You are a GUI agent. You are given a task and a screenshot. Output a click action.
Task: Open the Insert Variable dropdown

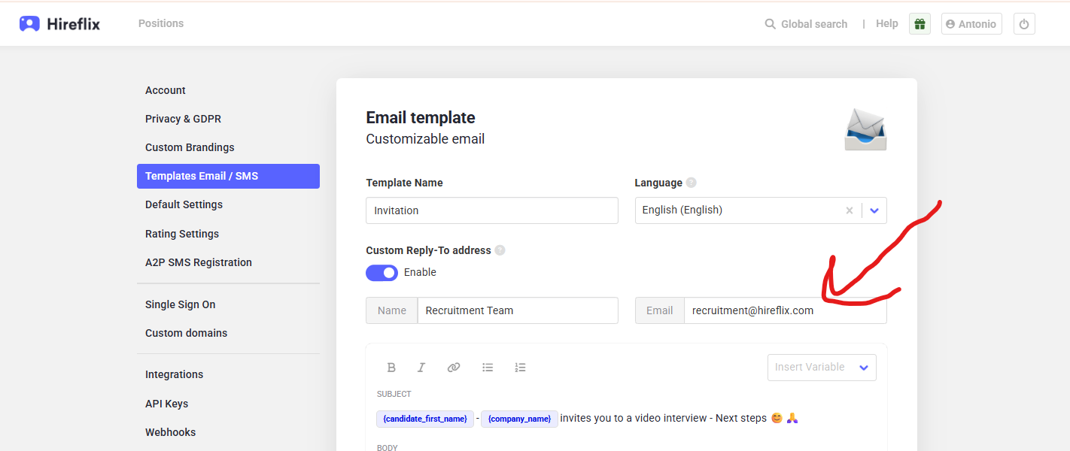click(x=821, y=368)
